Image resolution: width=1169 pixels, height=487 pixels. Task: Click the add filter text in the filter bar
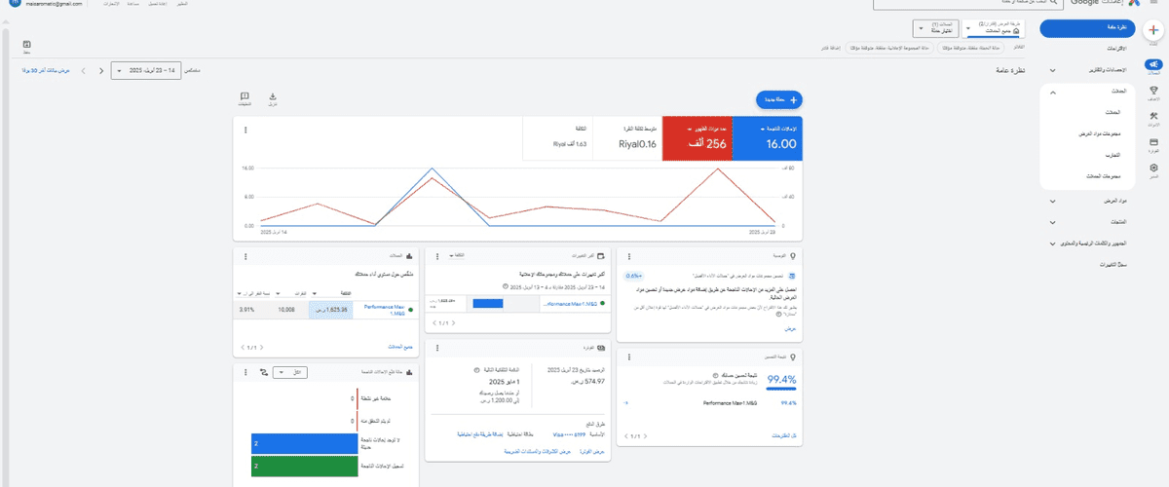tap(832, 47)
